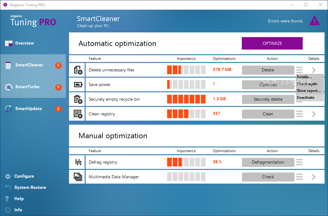Switch to the SmartTurbo section
The width and height of the screenshot is (328, 216).
(27, 87)
